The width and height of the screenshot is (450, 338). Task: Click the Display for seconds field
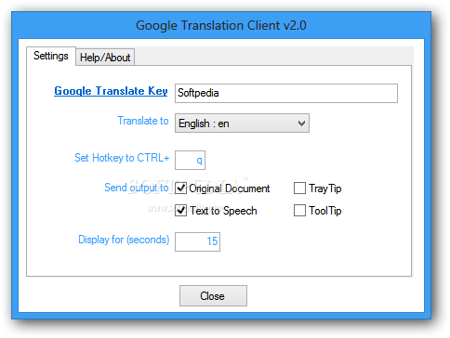tap(197, 241)
